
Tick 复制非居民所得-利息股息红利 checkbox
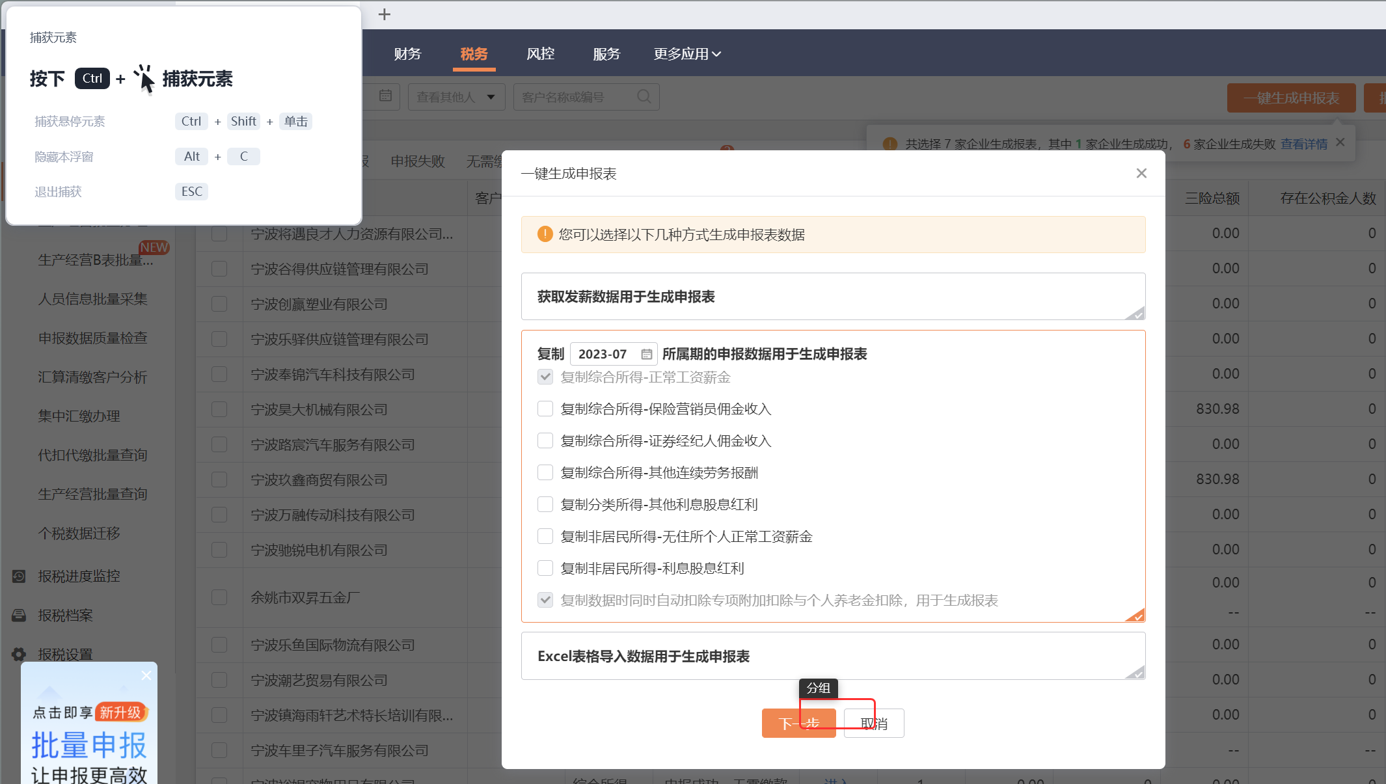[545, 568]
